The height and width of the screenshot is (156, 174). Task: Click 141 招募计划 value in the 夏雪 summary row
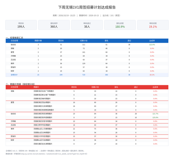coord(84,52)
